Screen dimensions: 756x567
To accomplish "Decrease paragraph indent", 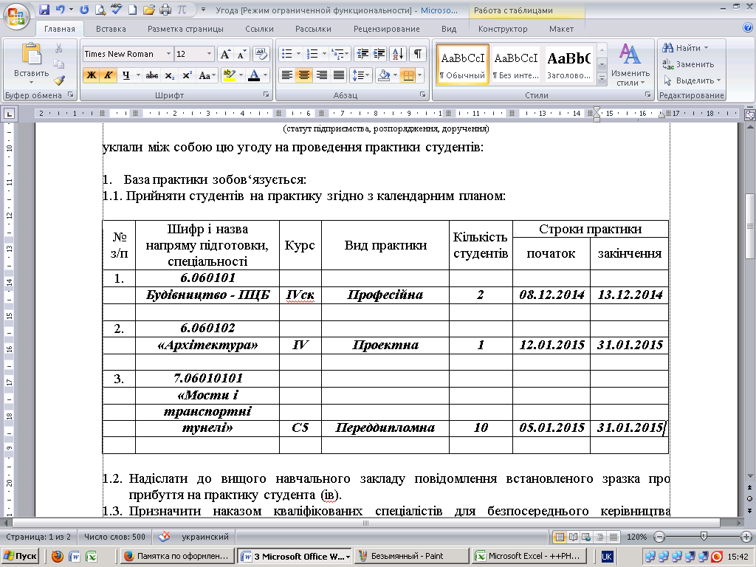I will (x=362, y=54).
